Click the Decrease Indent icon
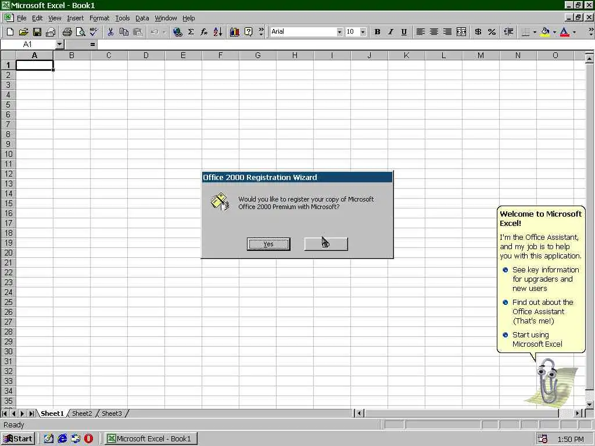Viewport: 595px width, 446px height. [508, 33]
